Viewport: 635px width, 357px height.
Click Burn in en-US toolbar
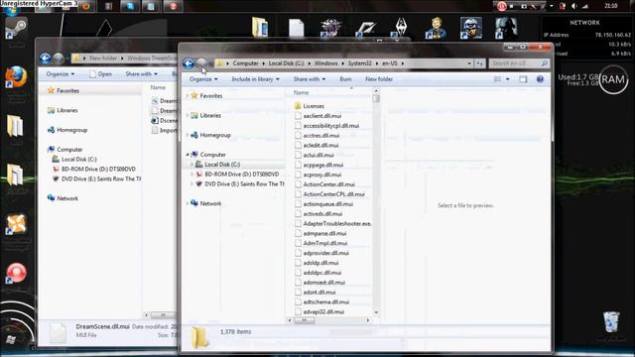click(345, 79)
